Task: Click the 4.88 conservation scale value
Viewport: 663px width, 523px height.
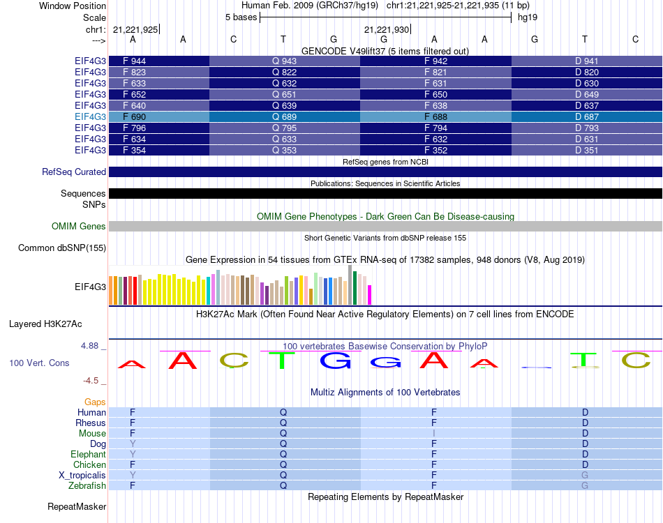Action: [89, 346]
